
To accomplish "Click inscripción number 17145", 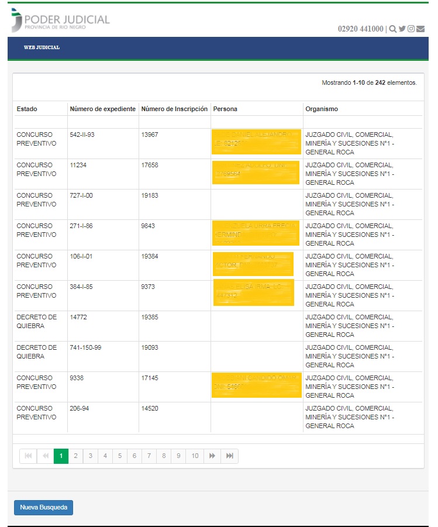I will (x=150, y=378).
